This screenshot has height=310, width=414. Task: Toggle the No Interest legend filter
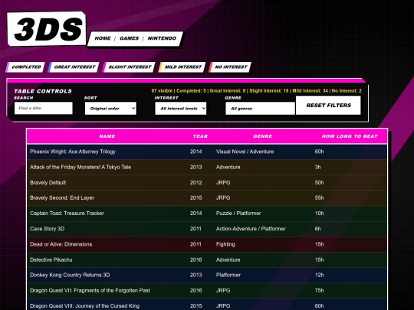tap(230, 67)
